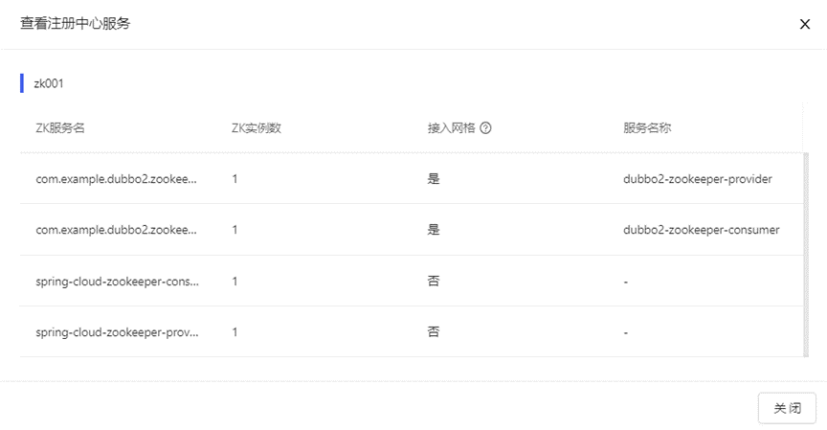The width and height of the screenshot is (827, 430).
Task: Click first com.example.dubbo2.zookee... service entry
Action: 116,179
